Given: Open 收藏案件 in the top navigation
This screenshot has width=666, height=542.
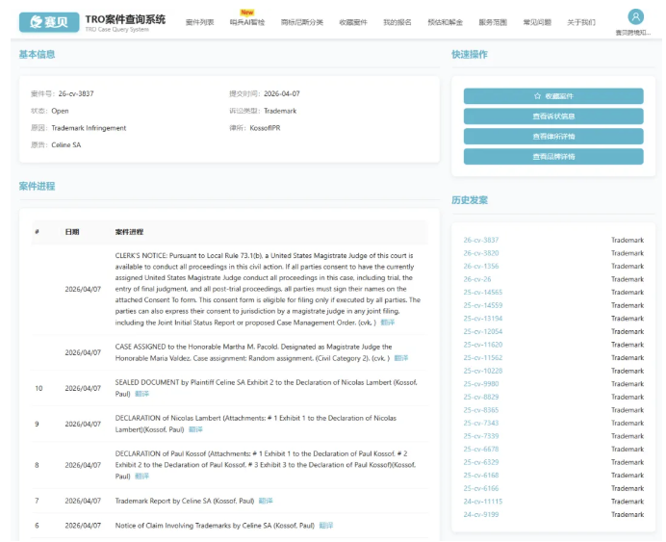Looking at the screenshot, I should click(353, 22).
